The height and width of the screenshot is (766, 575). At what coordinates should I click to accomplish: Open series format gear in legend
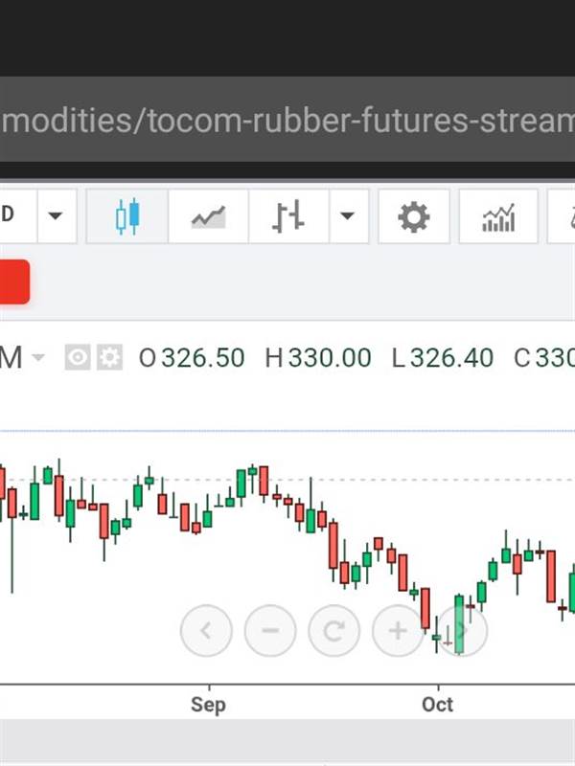(110, 358)
